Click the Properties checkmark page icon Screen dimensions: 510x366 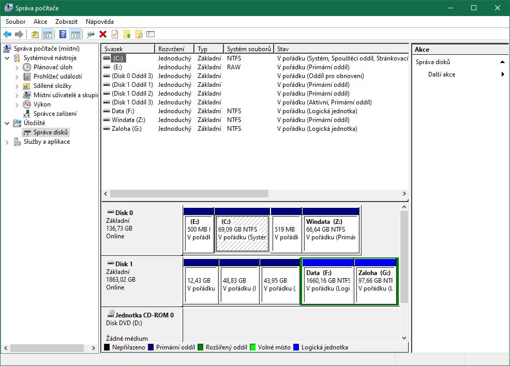point(115,35)
